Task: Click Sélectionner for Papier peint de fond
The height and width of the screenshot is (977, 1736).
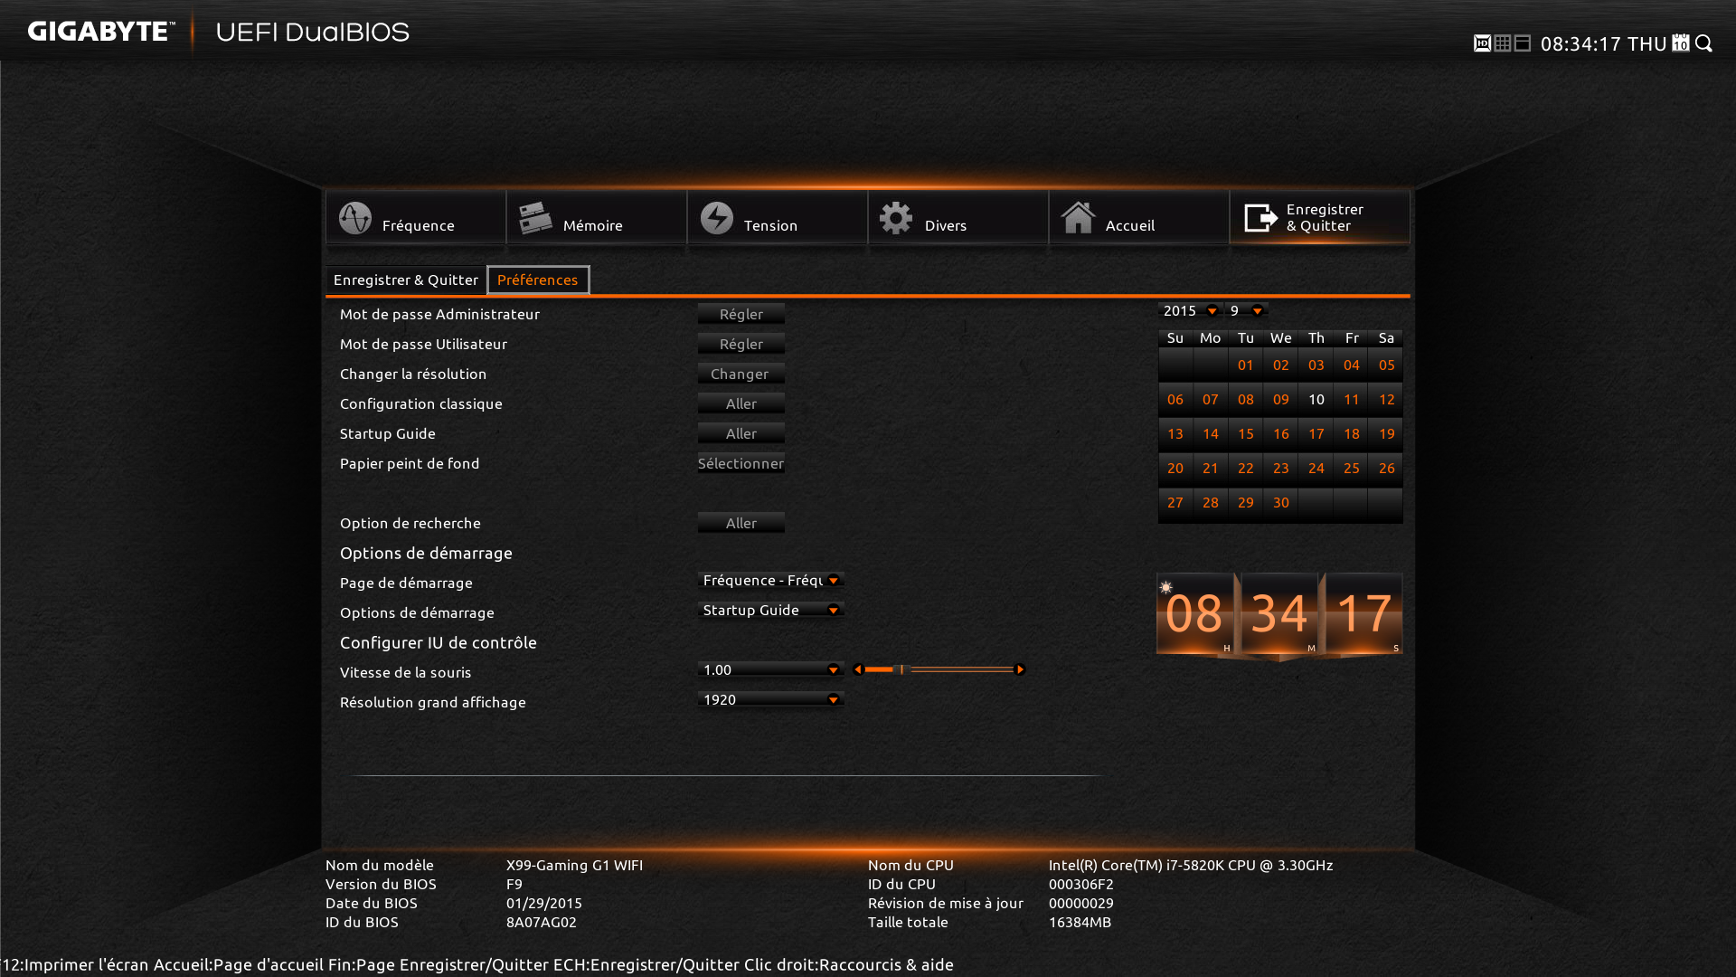Action: pos(741,463)
